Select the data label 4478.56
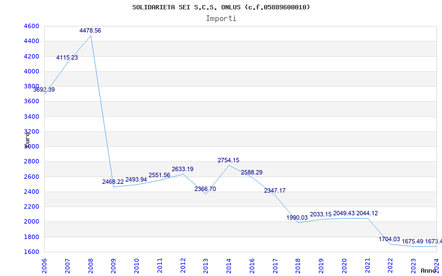 tap(90, 30)
